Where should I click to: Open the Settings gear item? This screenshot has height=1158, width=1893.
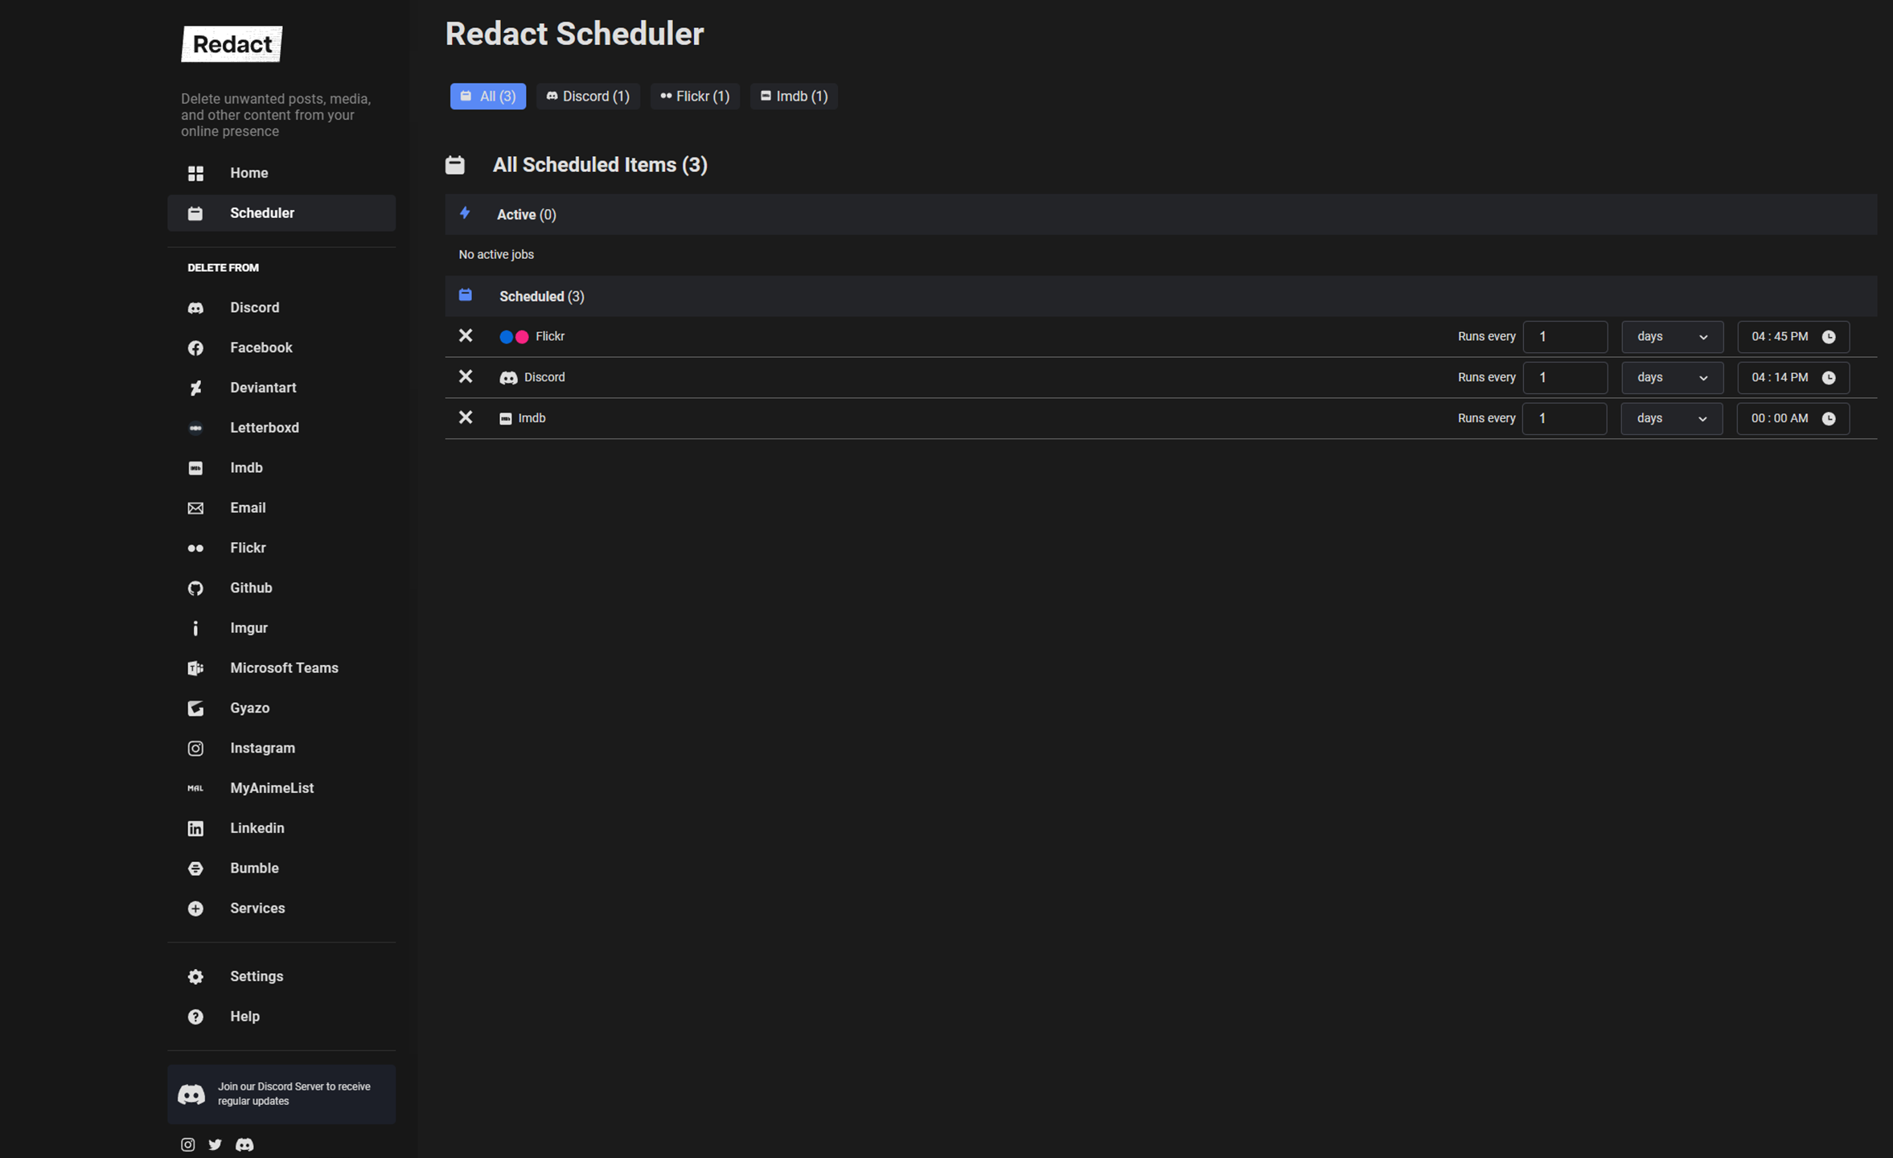(x=257, y=976)
